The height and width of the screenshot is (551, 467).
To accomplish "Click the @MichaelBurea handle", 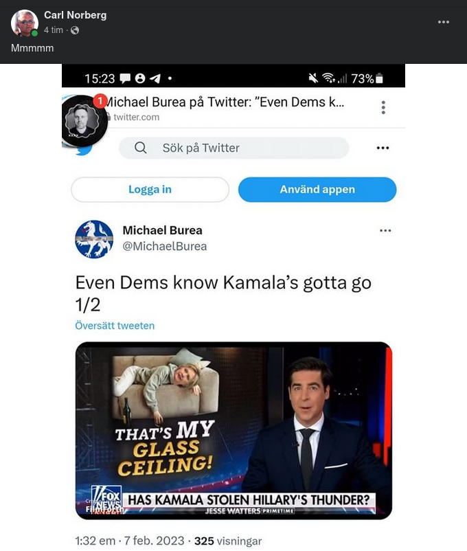I will click(164, 246).
